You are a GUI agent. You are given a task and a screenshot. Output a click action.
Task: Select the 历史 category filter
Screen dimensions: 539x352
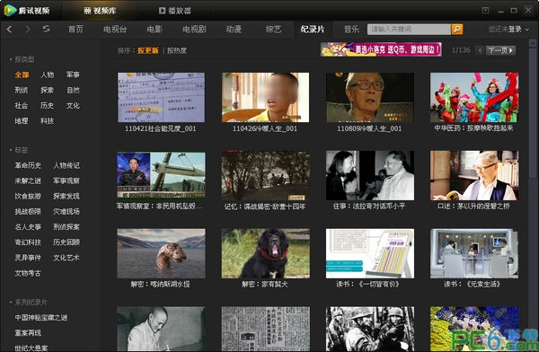[x=47, y=106]
